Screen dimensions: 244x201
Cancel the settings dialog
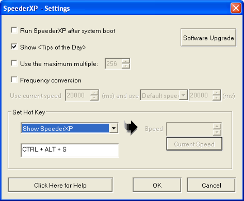(211, 185)
